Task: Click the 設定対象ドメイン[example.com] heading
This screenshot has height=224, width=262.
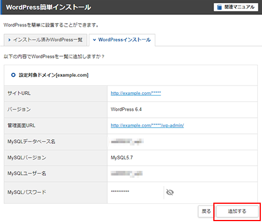Action: tap(53, 75)
